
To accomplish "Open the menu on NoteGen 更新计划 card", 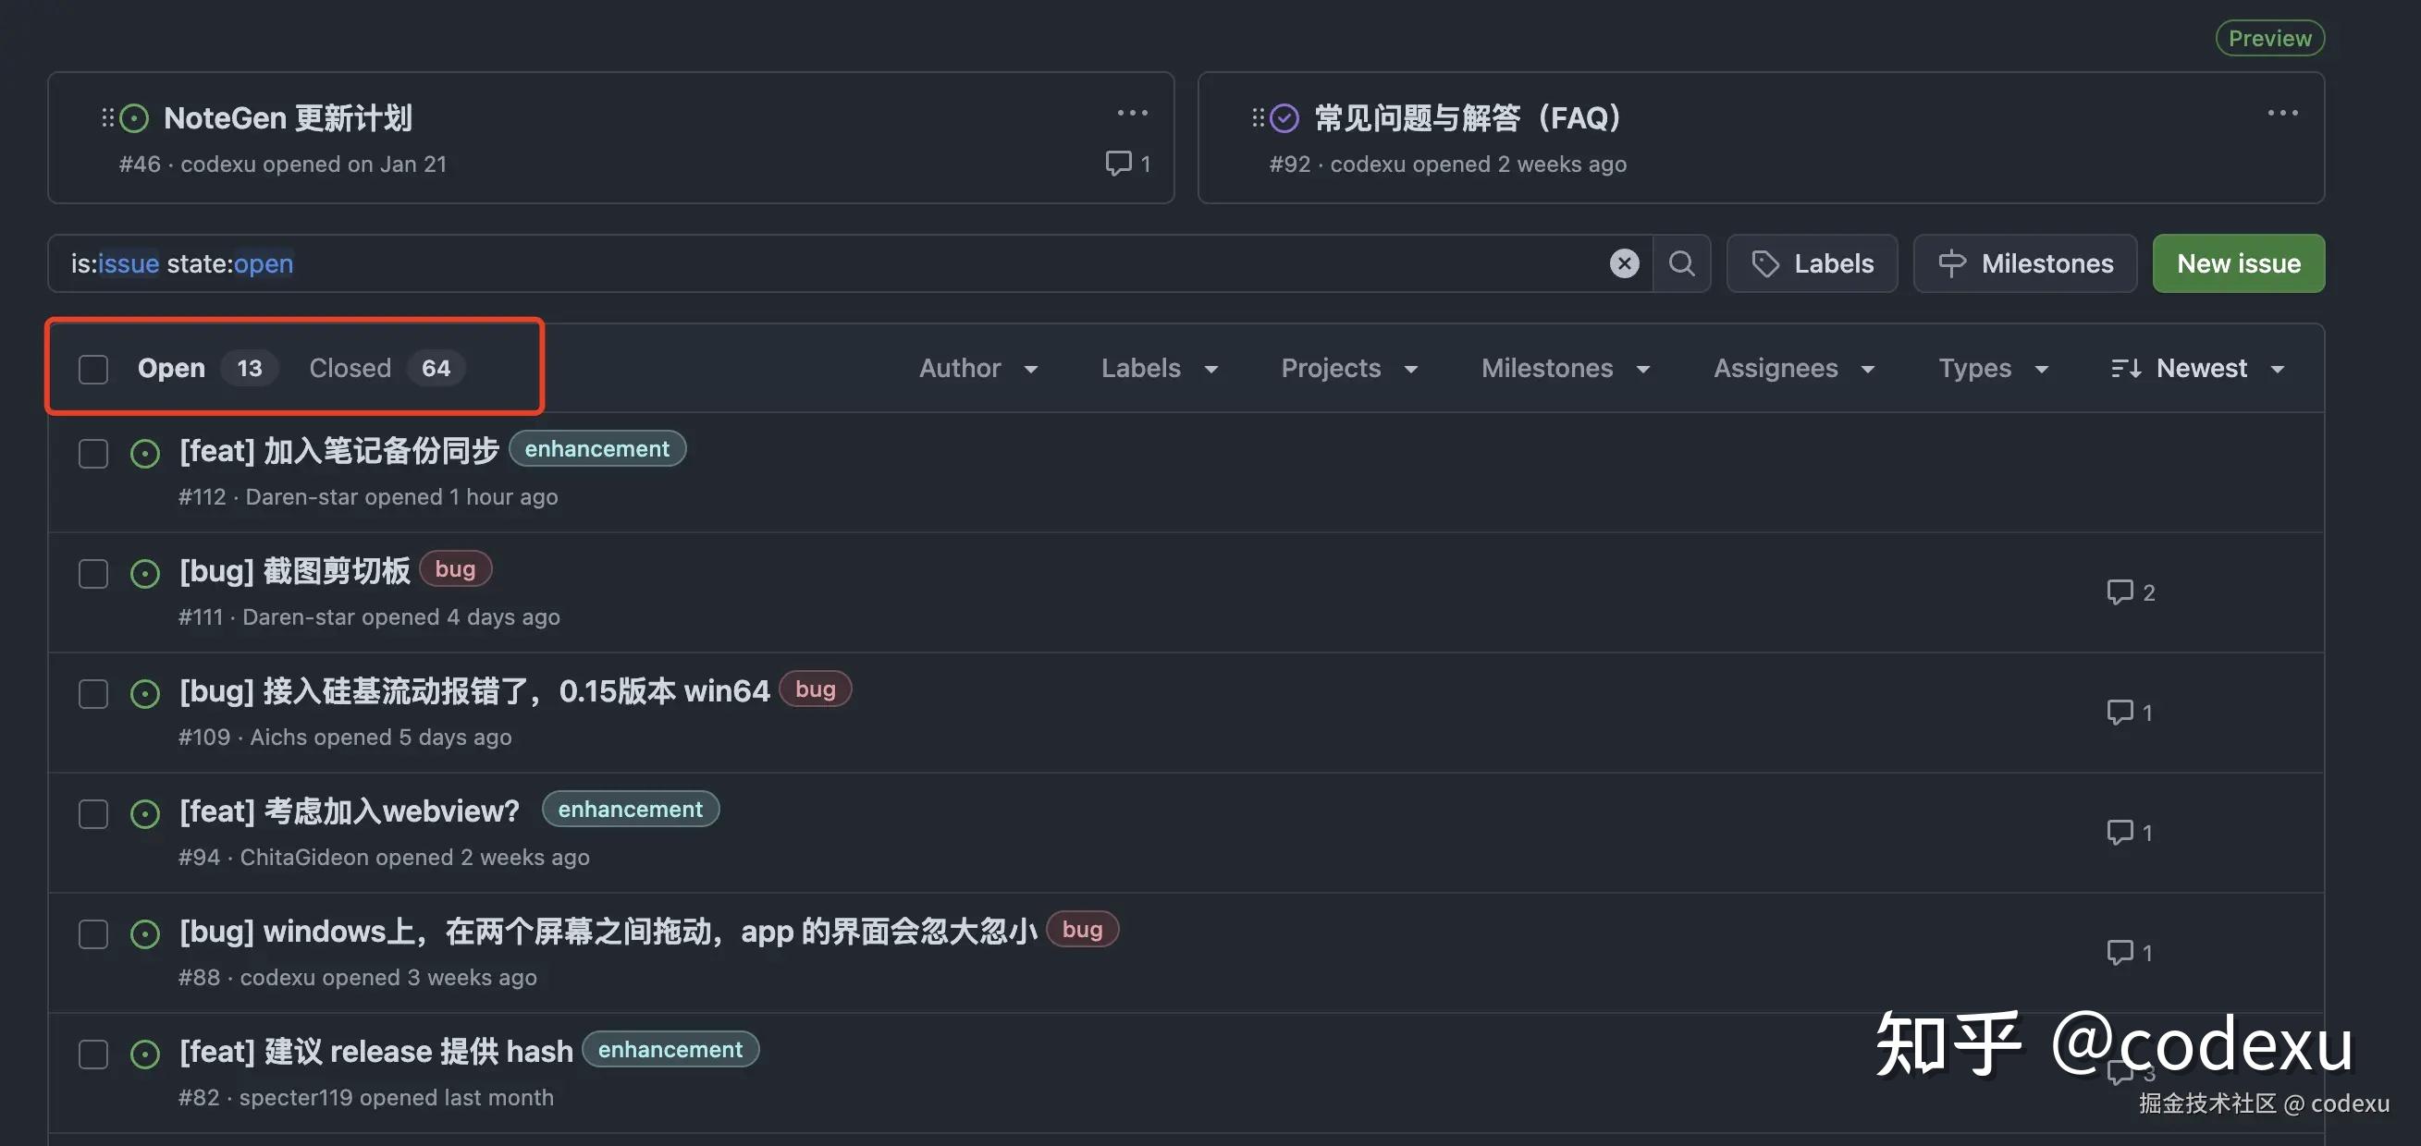I will tap(1133, 113).
